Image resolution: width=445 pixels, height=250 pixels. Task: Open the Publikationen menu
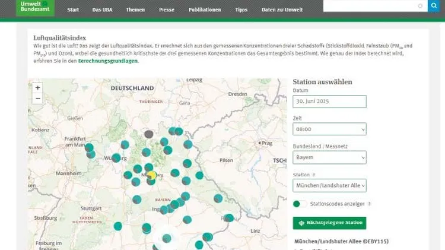point(205,10)
